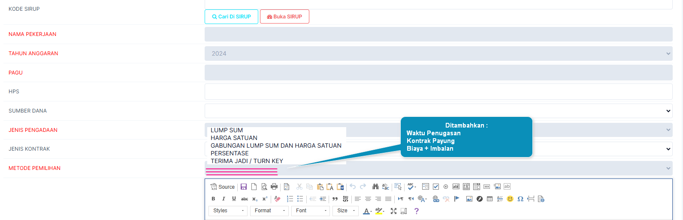
Task: Click the Select All icon
Action: (398, 187)
